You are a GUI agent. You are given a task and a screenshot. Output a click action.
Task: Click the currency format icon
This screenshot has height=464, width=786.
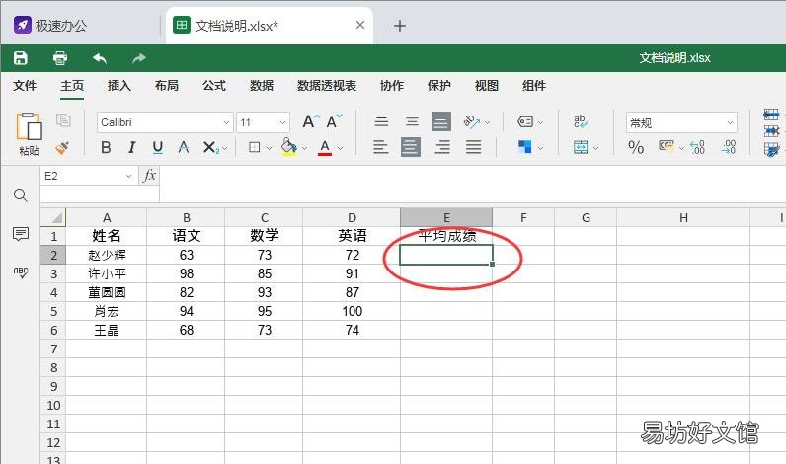coord(666,146)
